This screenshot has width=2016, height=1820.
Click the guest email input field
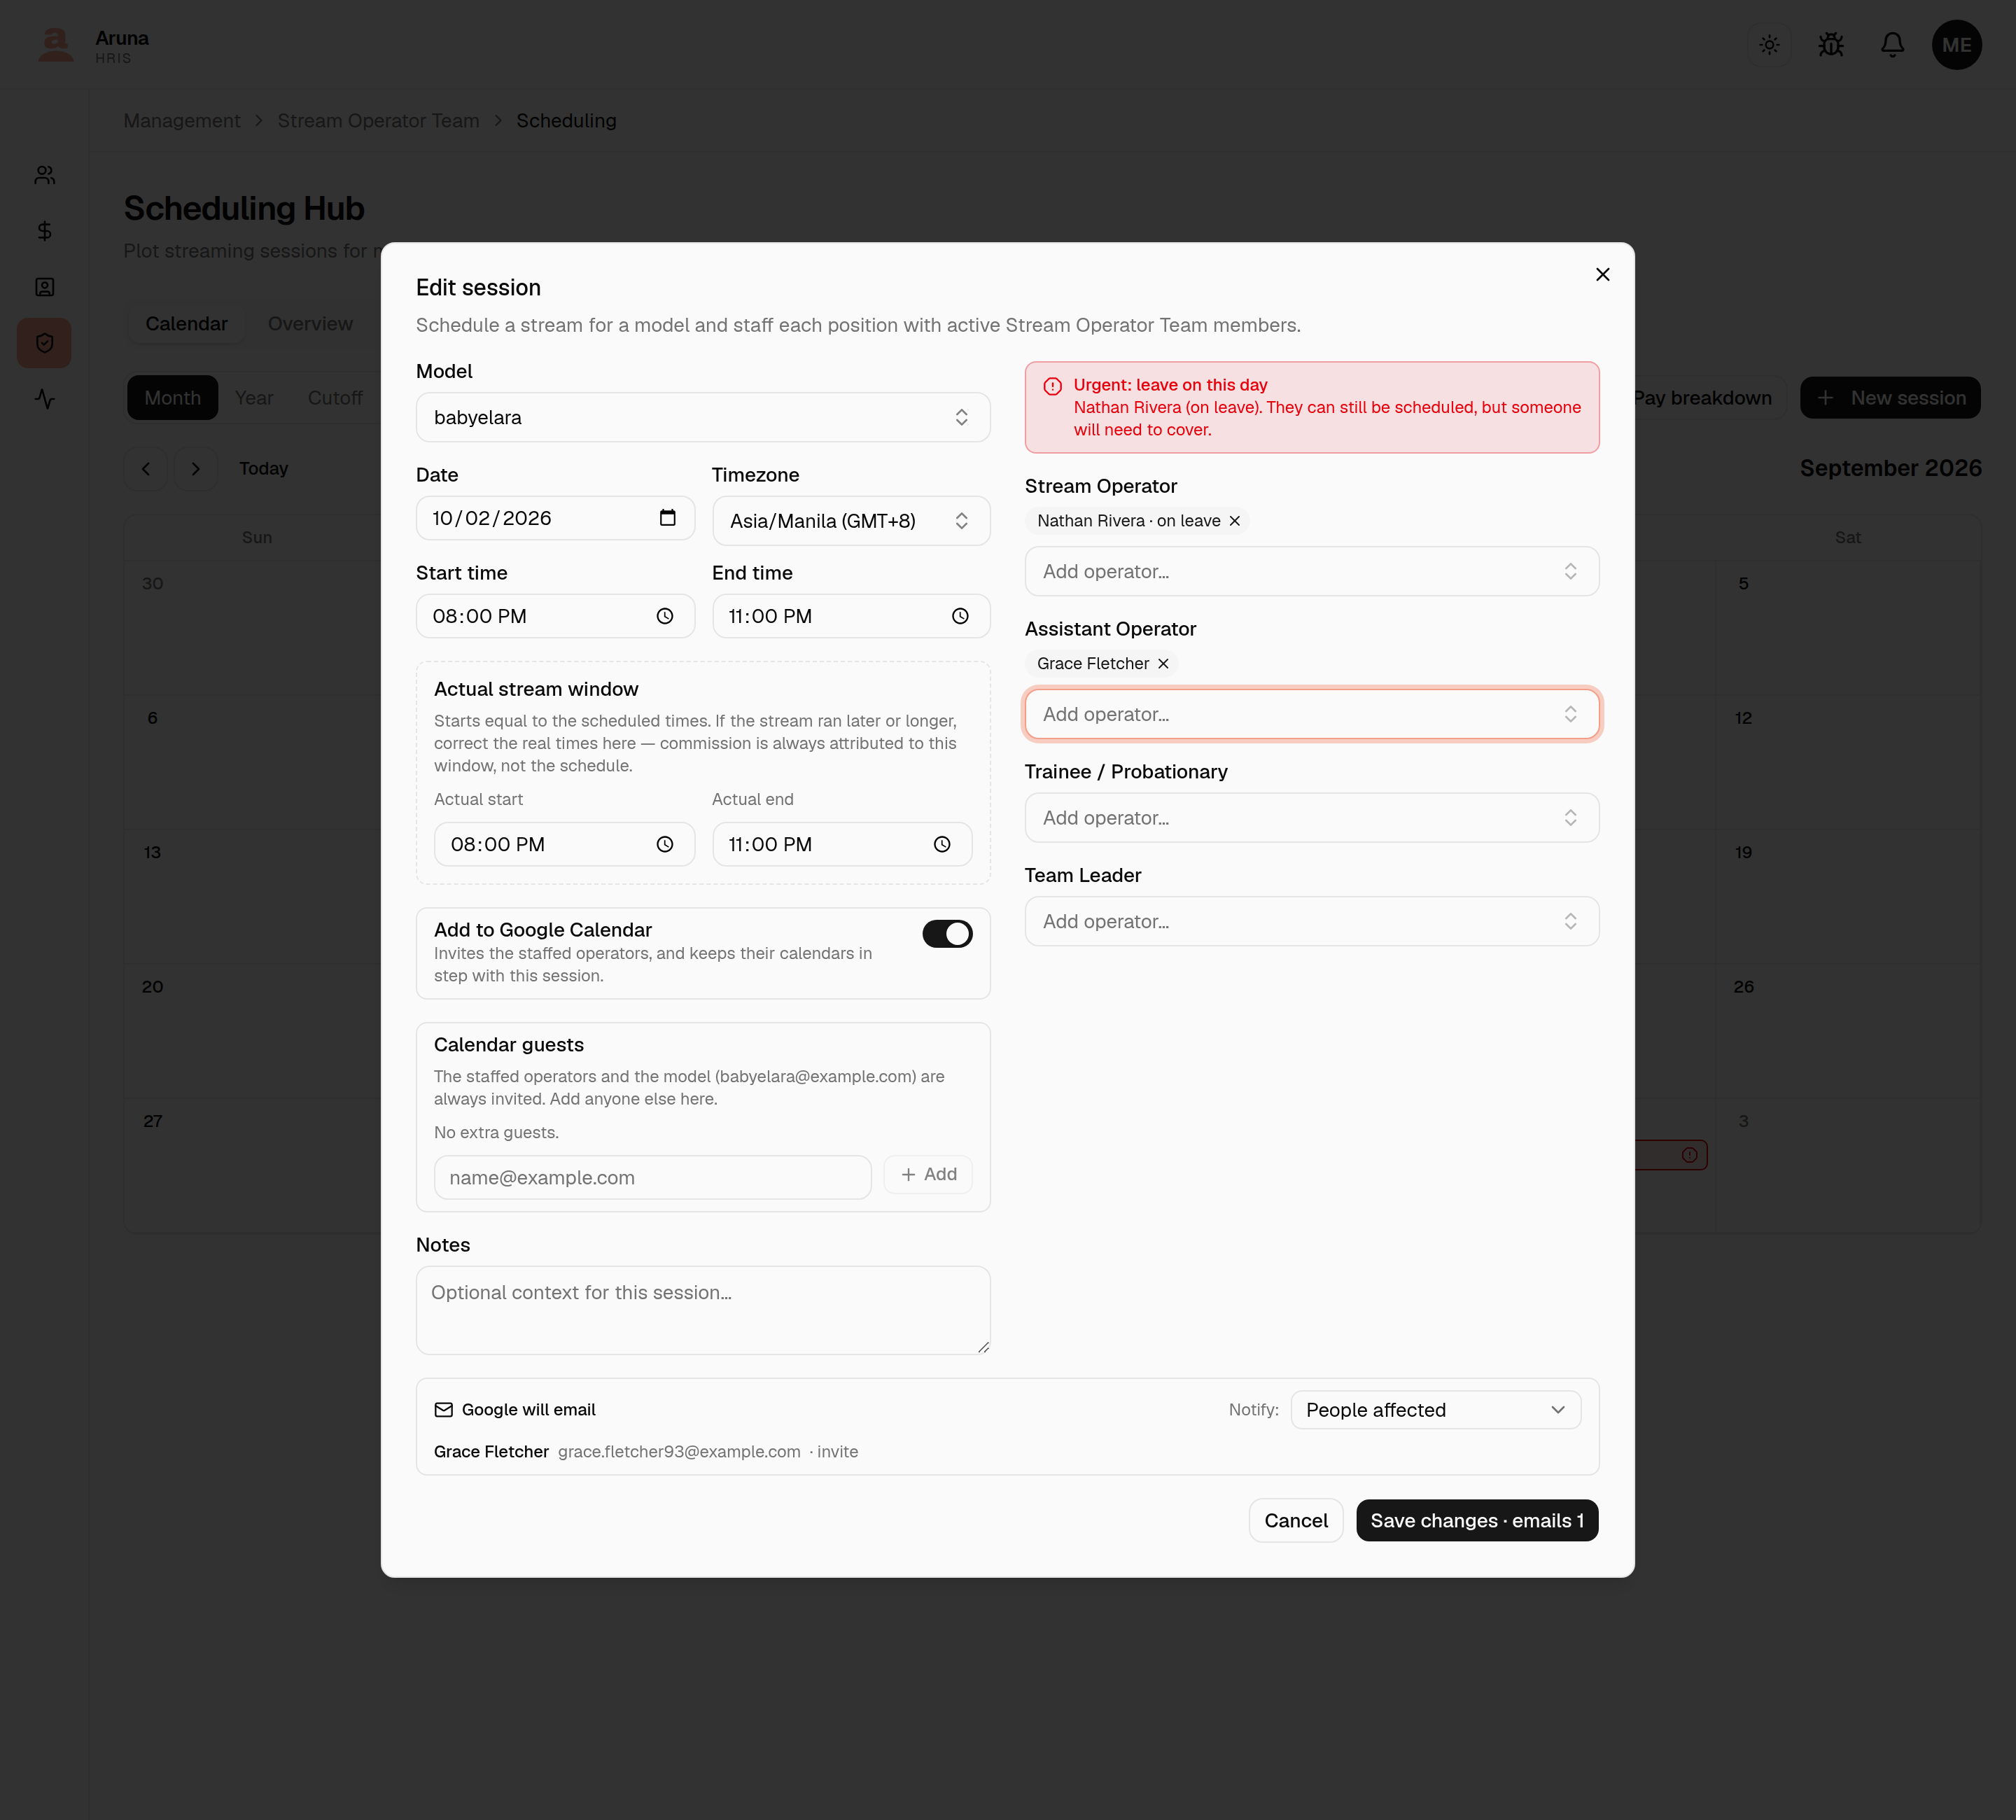pyautogui.click(x=652, y=1178)
